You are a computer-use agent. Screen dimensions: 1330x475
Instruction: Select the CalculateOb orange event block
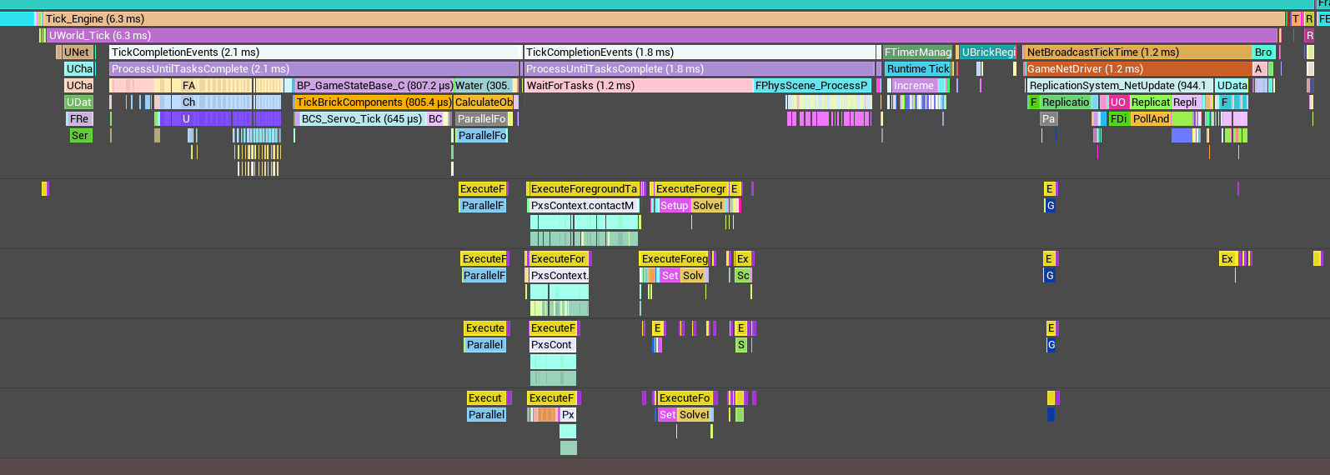pos(484,102)
